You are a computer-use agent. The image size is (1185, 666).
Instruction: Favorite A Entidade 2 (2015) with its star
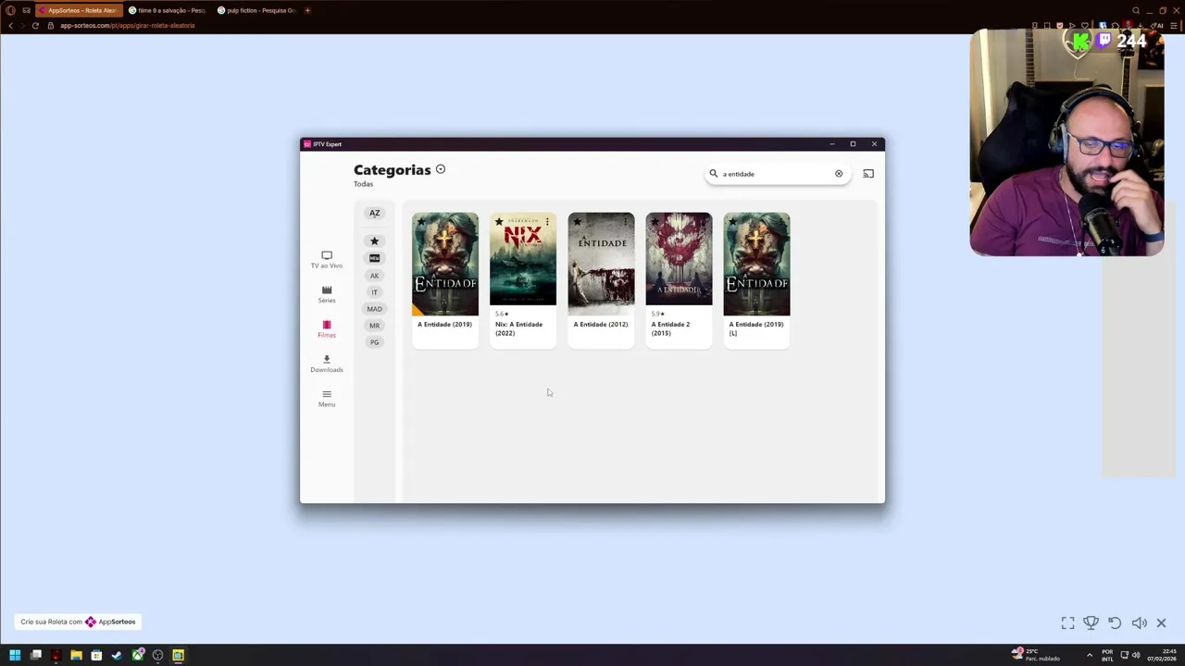pos(655,222)
